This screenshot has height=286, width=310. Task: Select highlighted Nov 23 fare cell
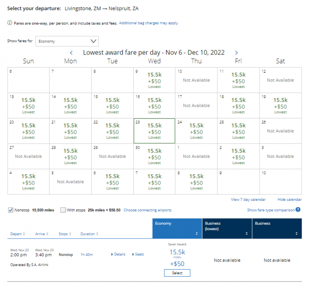155,131
